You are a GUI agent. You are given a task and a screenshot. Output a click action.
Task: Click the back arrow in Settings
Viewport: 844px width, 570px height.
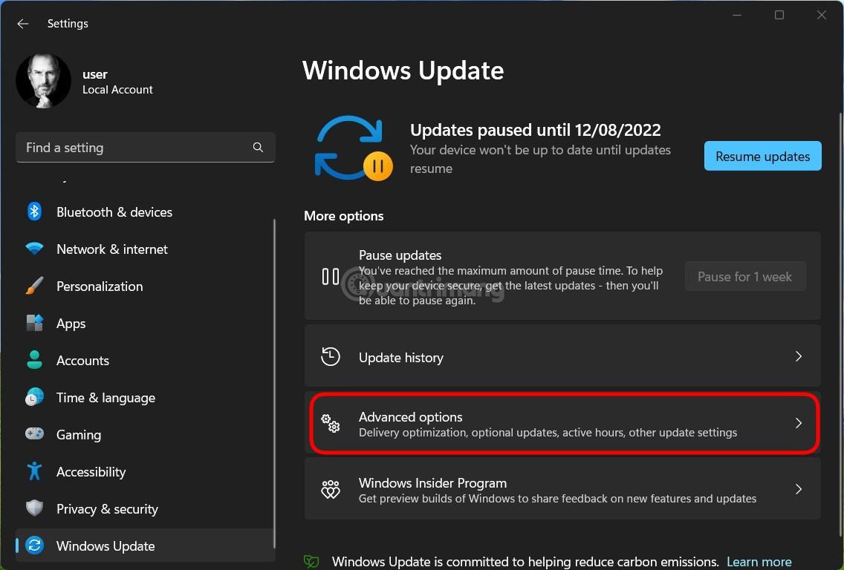tap(22, 24)
